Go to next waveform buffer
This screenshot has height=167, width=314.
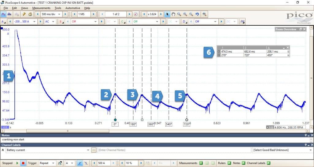pyautogui.click(x=130, y=14)
